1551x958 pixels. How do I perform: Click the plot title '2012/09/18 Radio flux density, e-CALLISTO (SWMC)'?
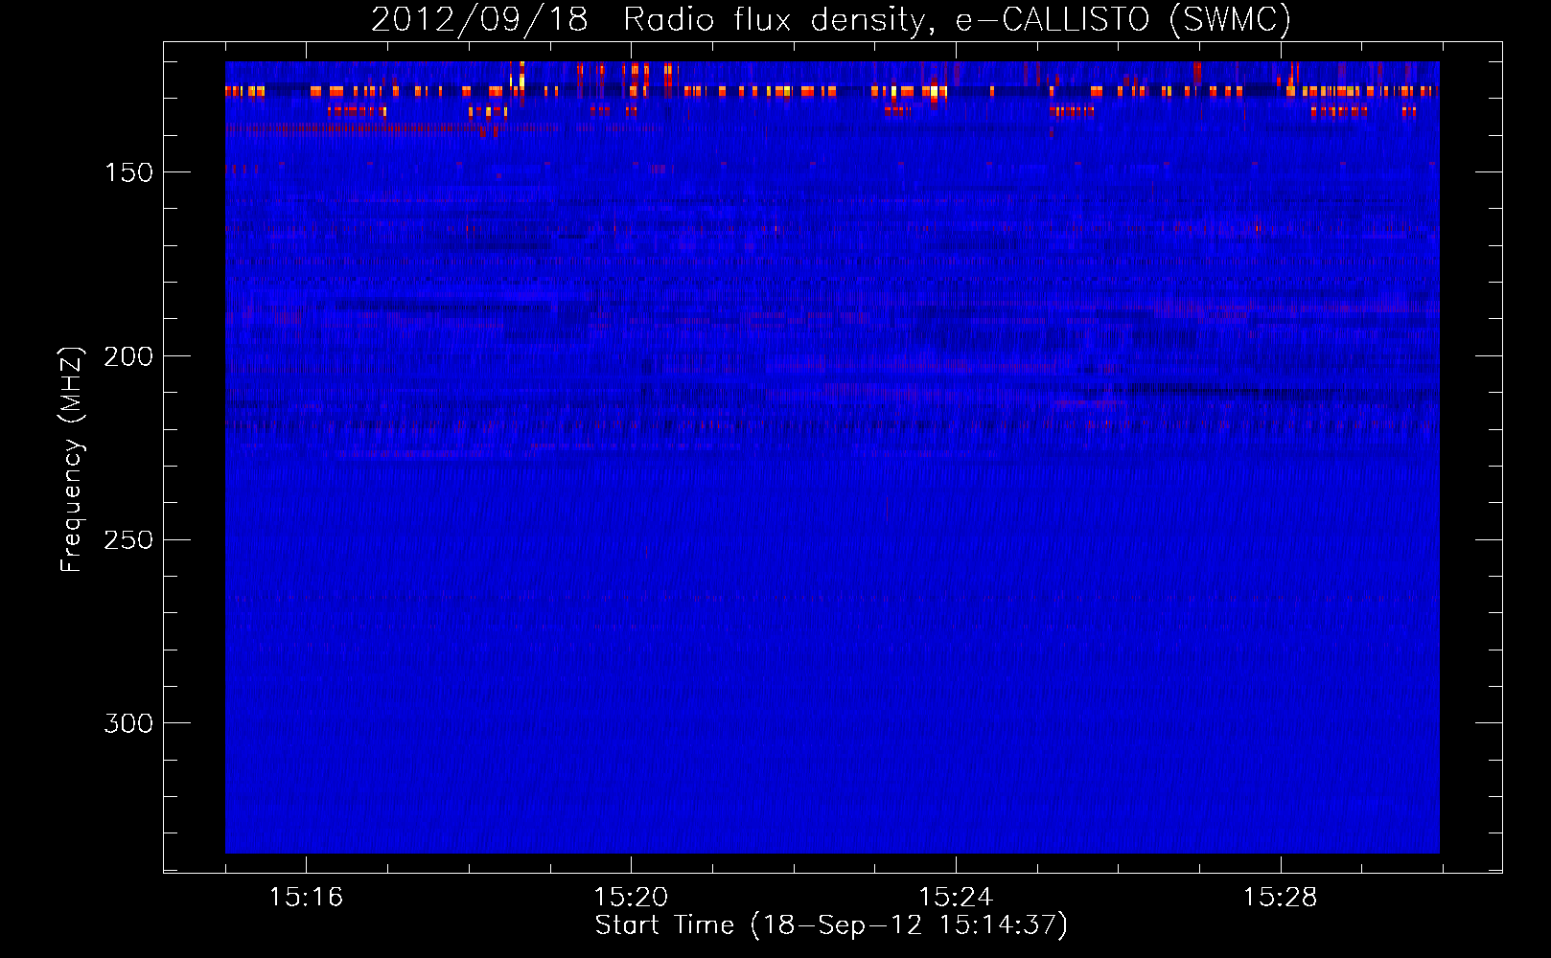(831, 19)
